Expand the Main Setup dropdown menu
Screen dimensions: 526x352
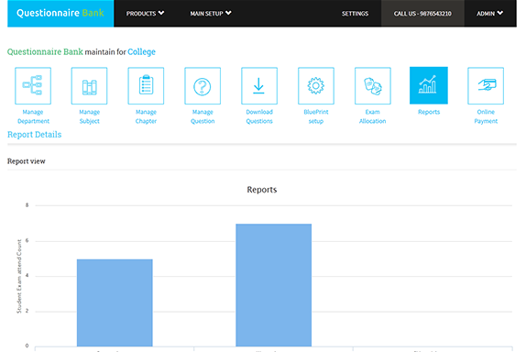click(211, 14)
